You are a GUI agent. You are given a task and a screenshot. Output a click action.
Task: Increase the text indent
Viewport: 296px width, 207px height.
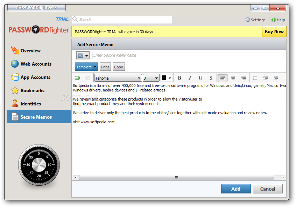pyautogui.click(x=276, y=78)
